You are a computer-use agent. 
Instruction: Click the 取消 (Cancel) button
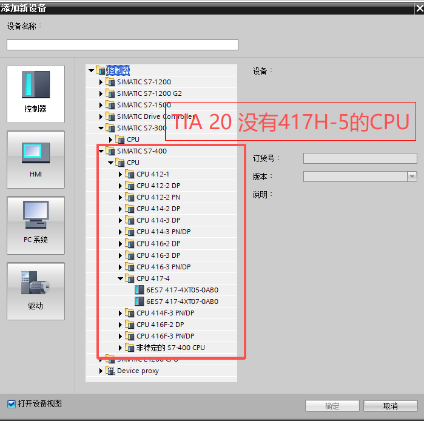[x=390, y=406]
